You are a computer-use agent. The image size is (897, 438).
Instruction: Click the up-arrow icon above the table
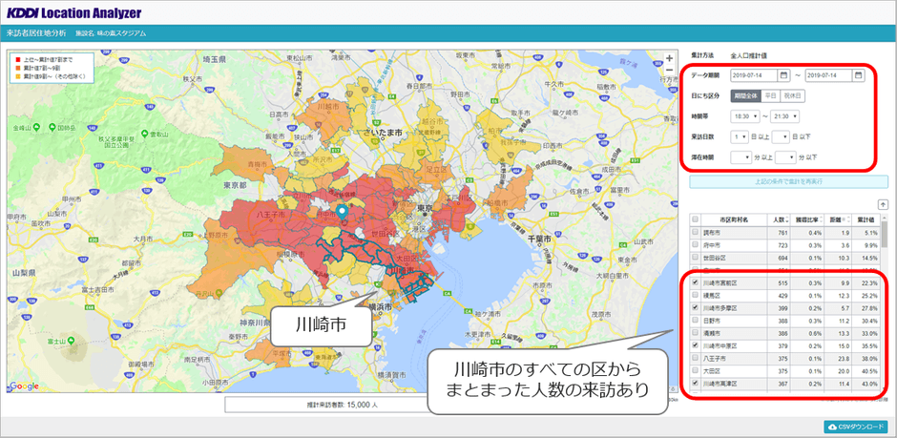[x=883, y=203]
